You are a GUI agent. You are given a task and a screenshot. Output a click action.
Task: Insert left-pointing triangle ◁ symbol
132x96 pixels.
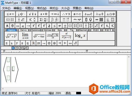tap(60, 43)
